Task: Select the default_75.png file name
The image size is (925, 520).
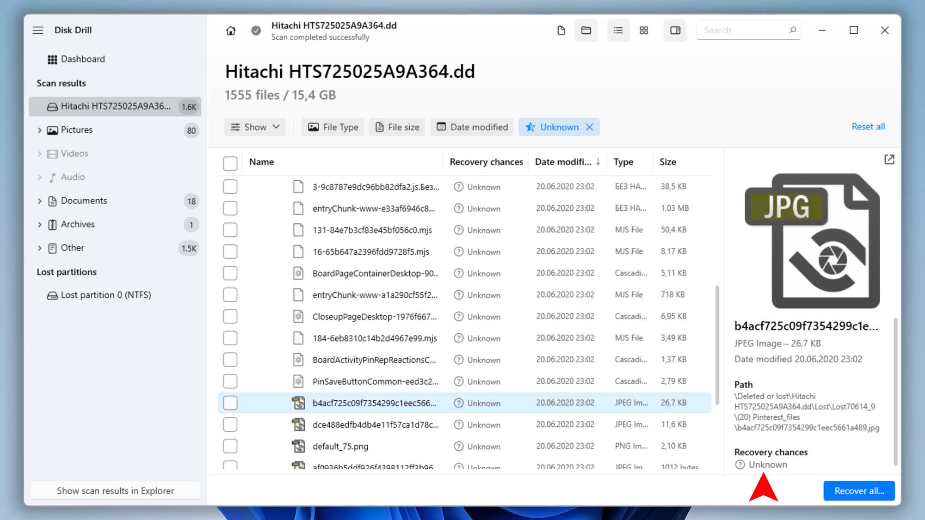Action: (340, 447)
